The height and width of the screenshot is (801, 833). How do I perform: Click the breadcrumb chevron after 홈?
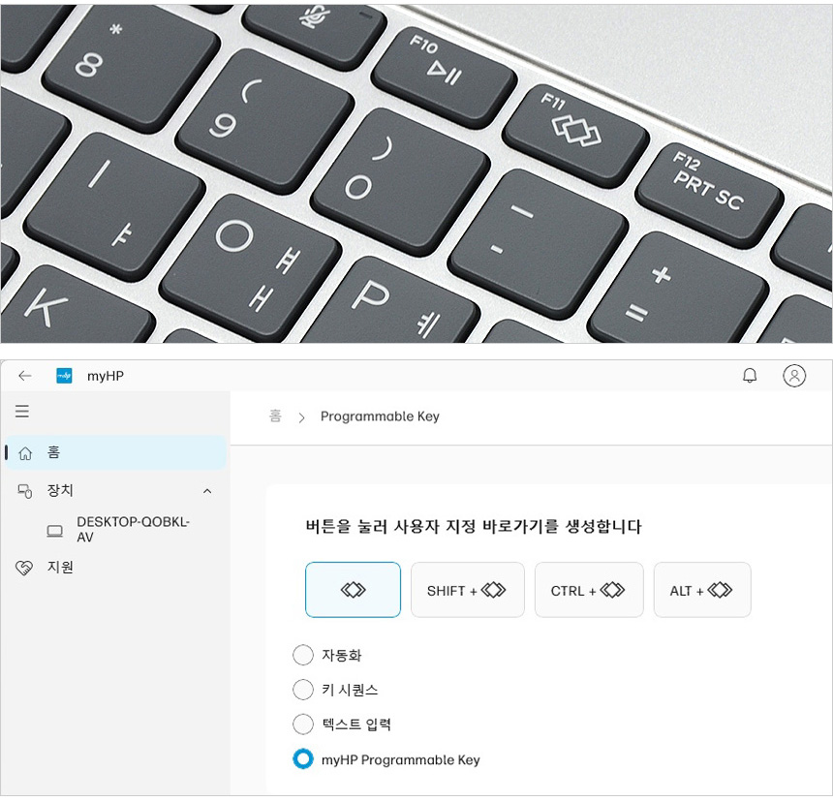point(302,418)
